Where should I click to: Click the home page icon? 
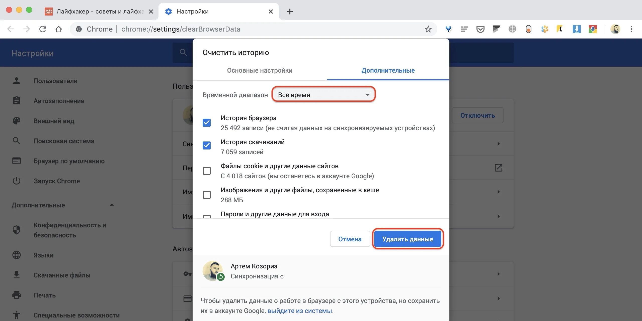click(x=59, y=29)
